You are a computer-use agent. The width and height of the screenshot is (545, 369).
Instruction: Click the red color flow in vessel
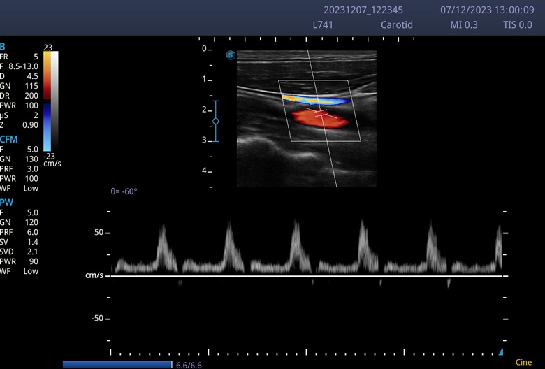pos(320,120)
